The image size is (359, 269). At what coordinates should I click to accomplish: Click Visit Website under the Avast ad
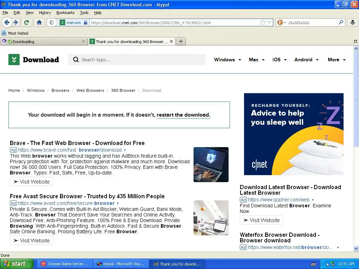32,240
